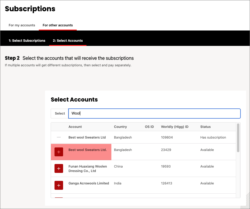Image resolution: width=250 pixels, height=209 pixels.
Task: Click the Has subscription status text
Action: coord(213,137)
